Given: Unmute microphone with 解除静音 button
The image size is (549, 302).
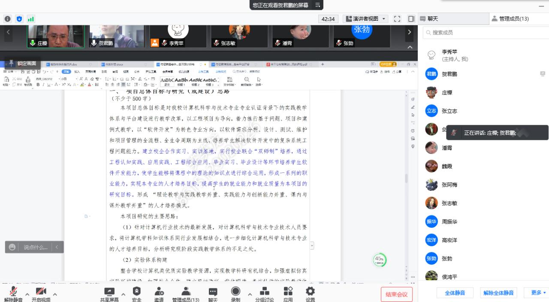Looking at the screenshot, I should (x=13, y=294).
